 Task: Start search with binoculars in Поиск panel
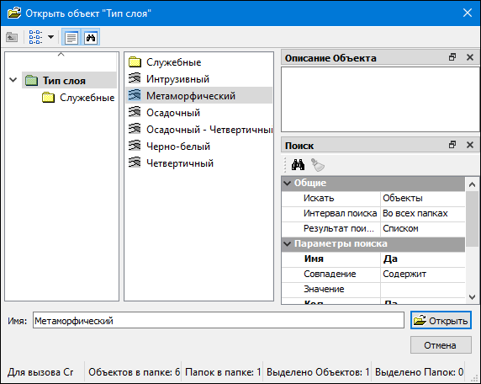(x=298, y=165)
